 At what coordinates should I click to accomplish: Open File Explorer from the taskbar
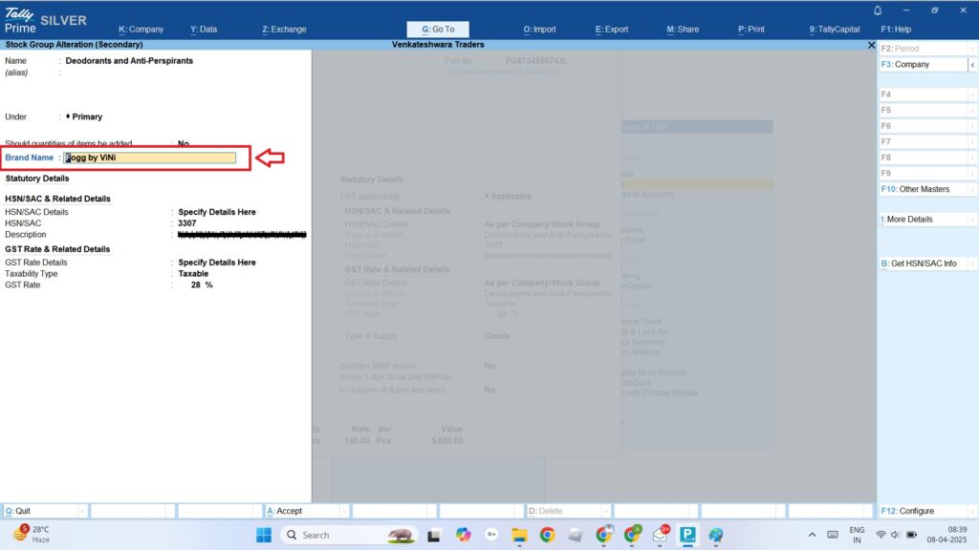pos(521,535)
